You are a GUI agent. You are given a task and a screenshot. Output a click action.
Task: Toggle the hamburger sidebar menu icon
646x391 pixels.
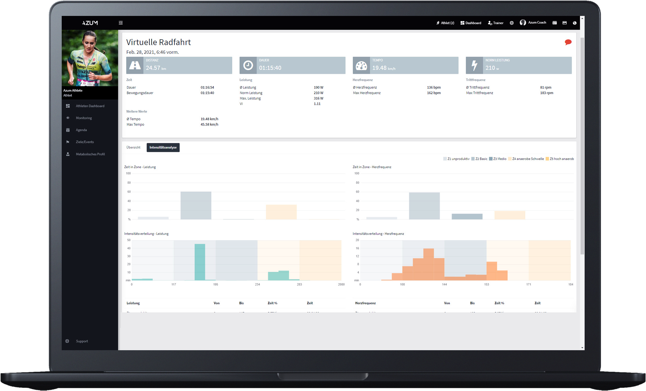pyautogui.click(x=121, y=23)
